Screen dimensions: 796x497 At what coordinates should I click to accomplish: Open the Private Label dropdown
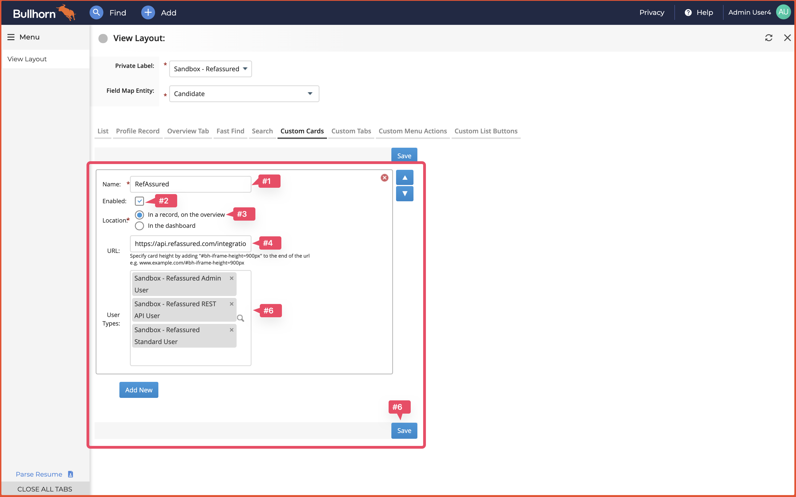point(245,69)
